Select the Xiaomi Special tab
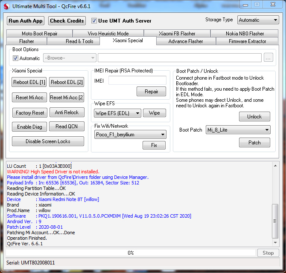 128,40
